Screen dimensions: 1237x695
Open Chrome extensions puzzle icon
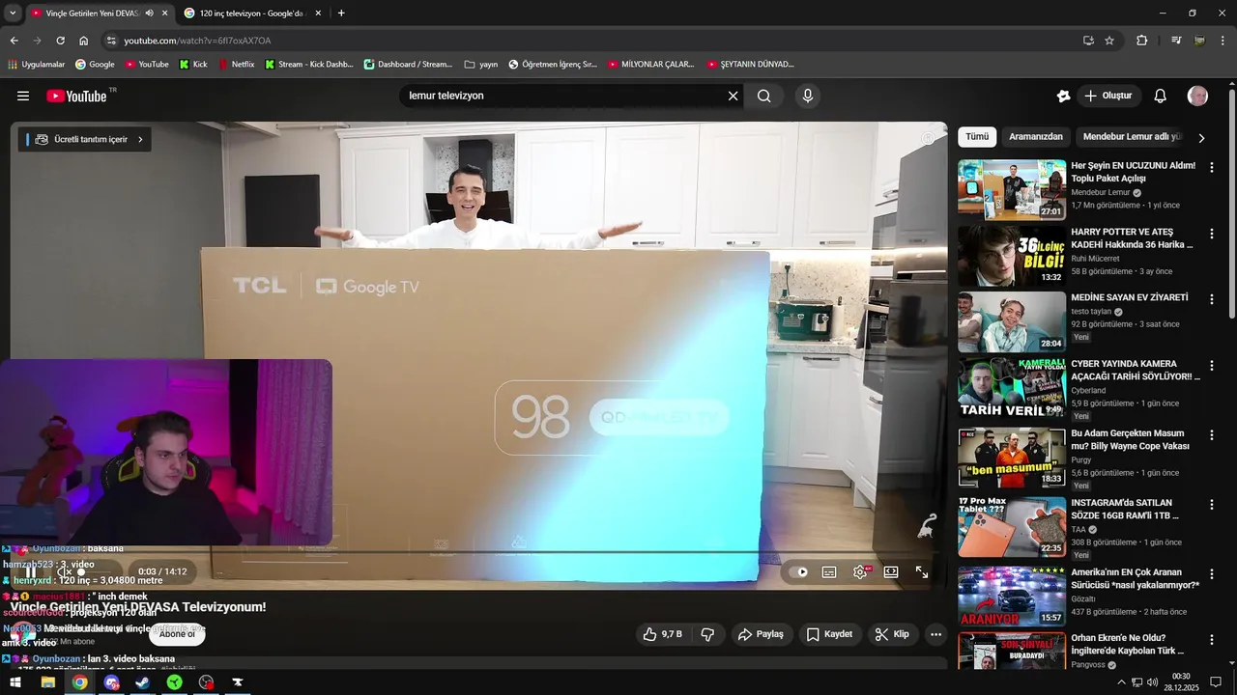1142,41
